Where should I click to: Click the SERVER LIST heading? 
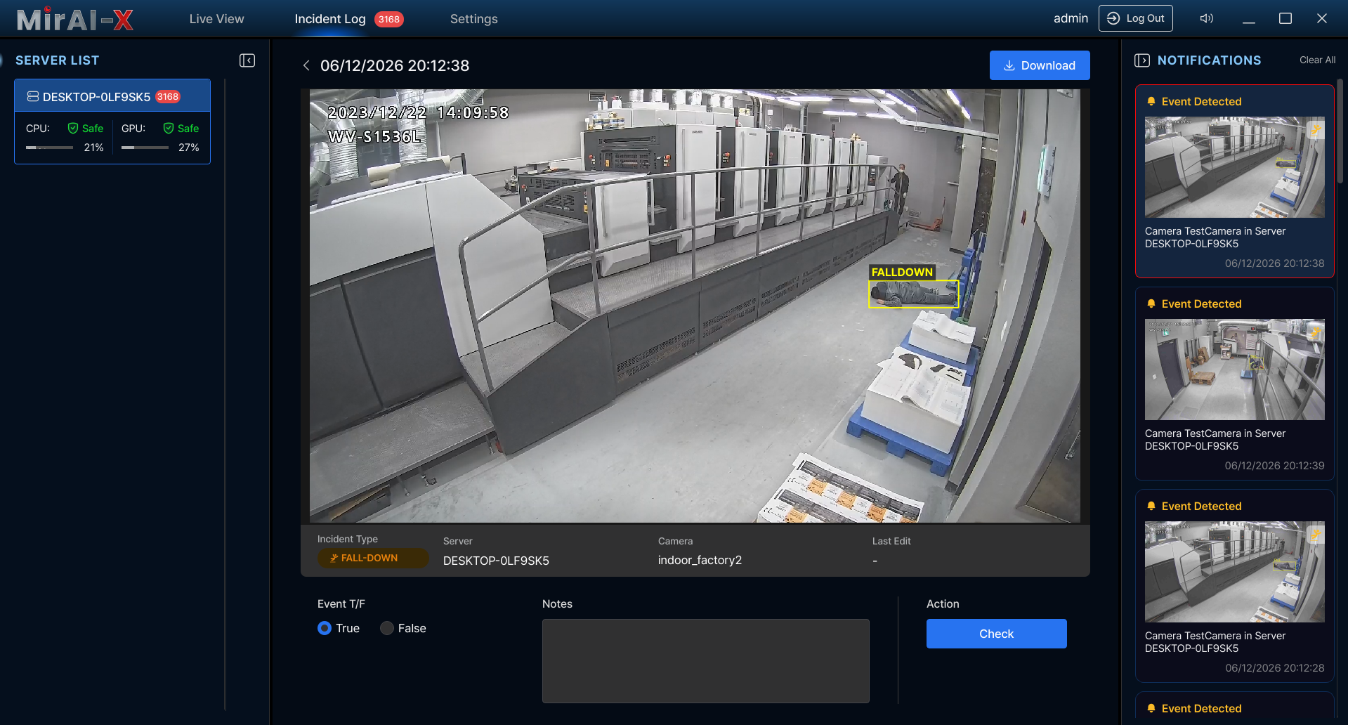[x=58, y=60]
